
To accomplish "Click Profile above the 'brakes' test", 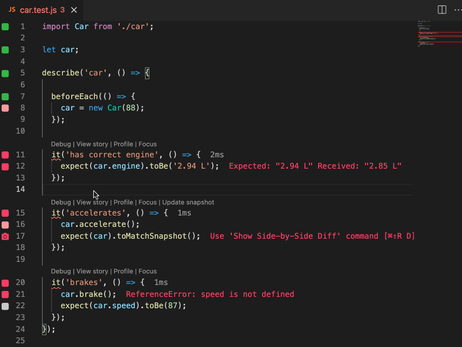I will [x=123, y=271].
